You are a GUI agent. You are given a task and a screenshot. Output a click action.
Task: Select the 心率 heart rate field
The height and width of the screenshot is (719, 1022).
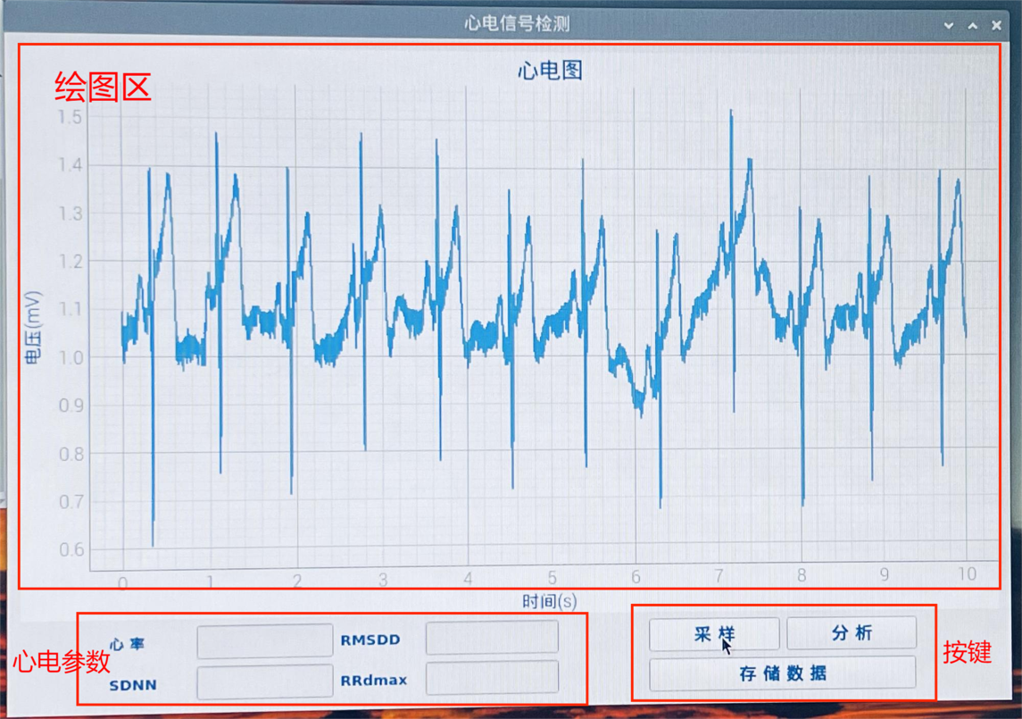click(264, 641)
